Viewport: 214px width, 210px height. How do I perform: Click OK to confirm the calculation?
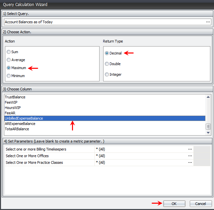point(174,204)
